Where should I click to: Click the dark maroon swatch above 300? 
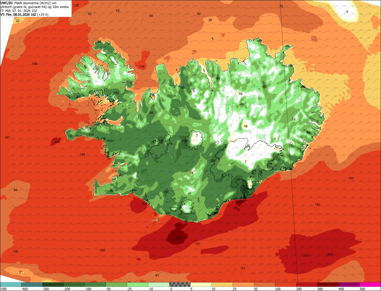click(328, 284)
